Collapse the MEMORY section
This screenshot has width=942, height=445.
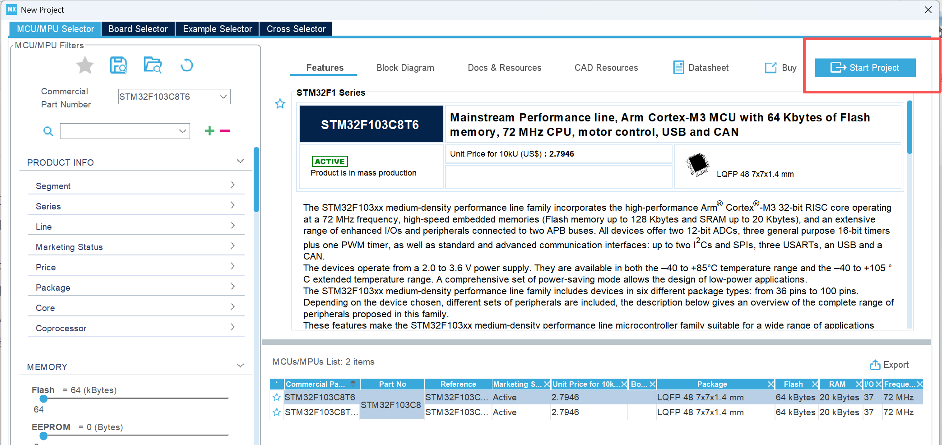coord(241,366)
